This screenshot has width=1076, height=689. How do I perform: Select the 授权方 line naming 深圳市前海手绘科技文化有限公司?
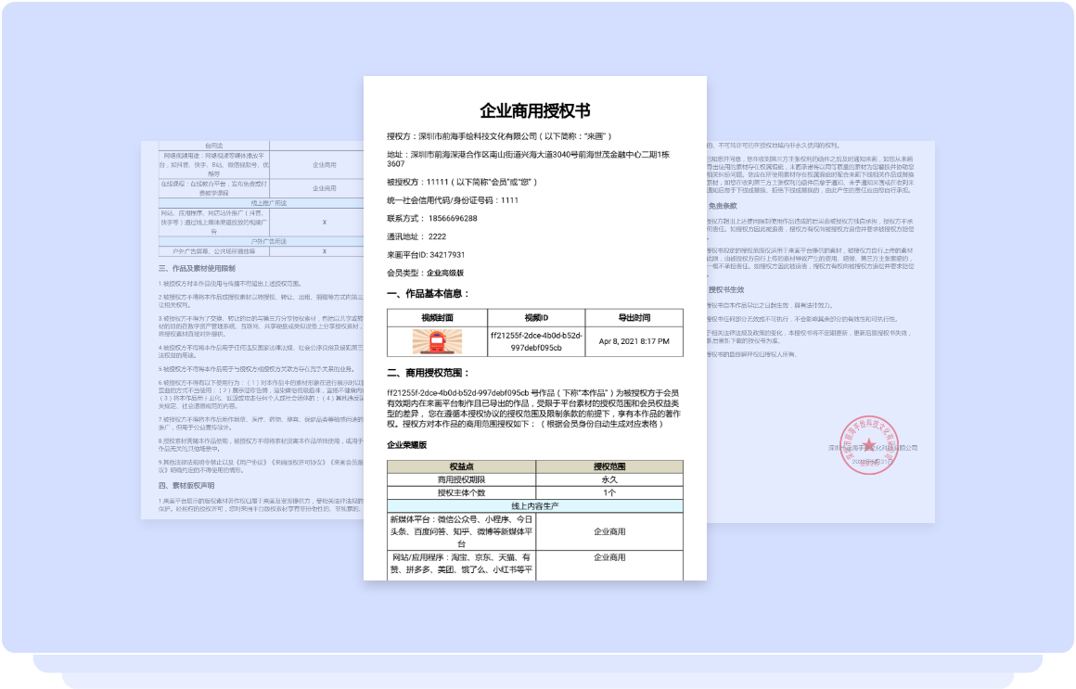point(499,136)
